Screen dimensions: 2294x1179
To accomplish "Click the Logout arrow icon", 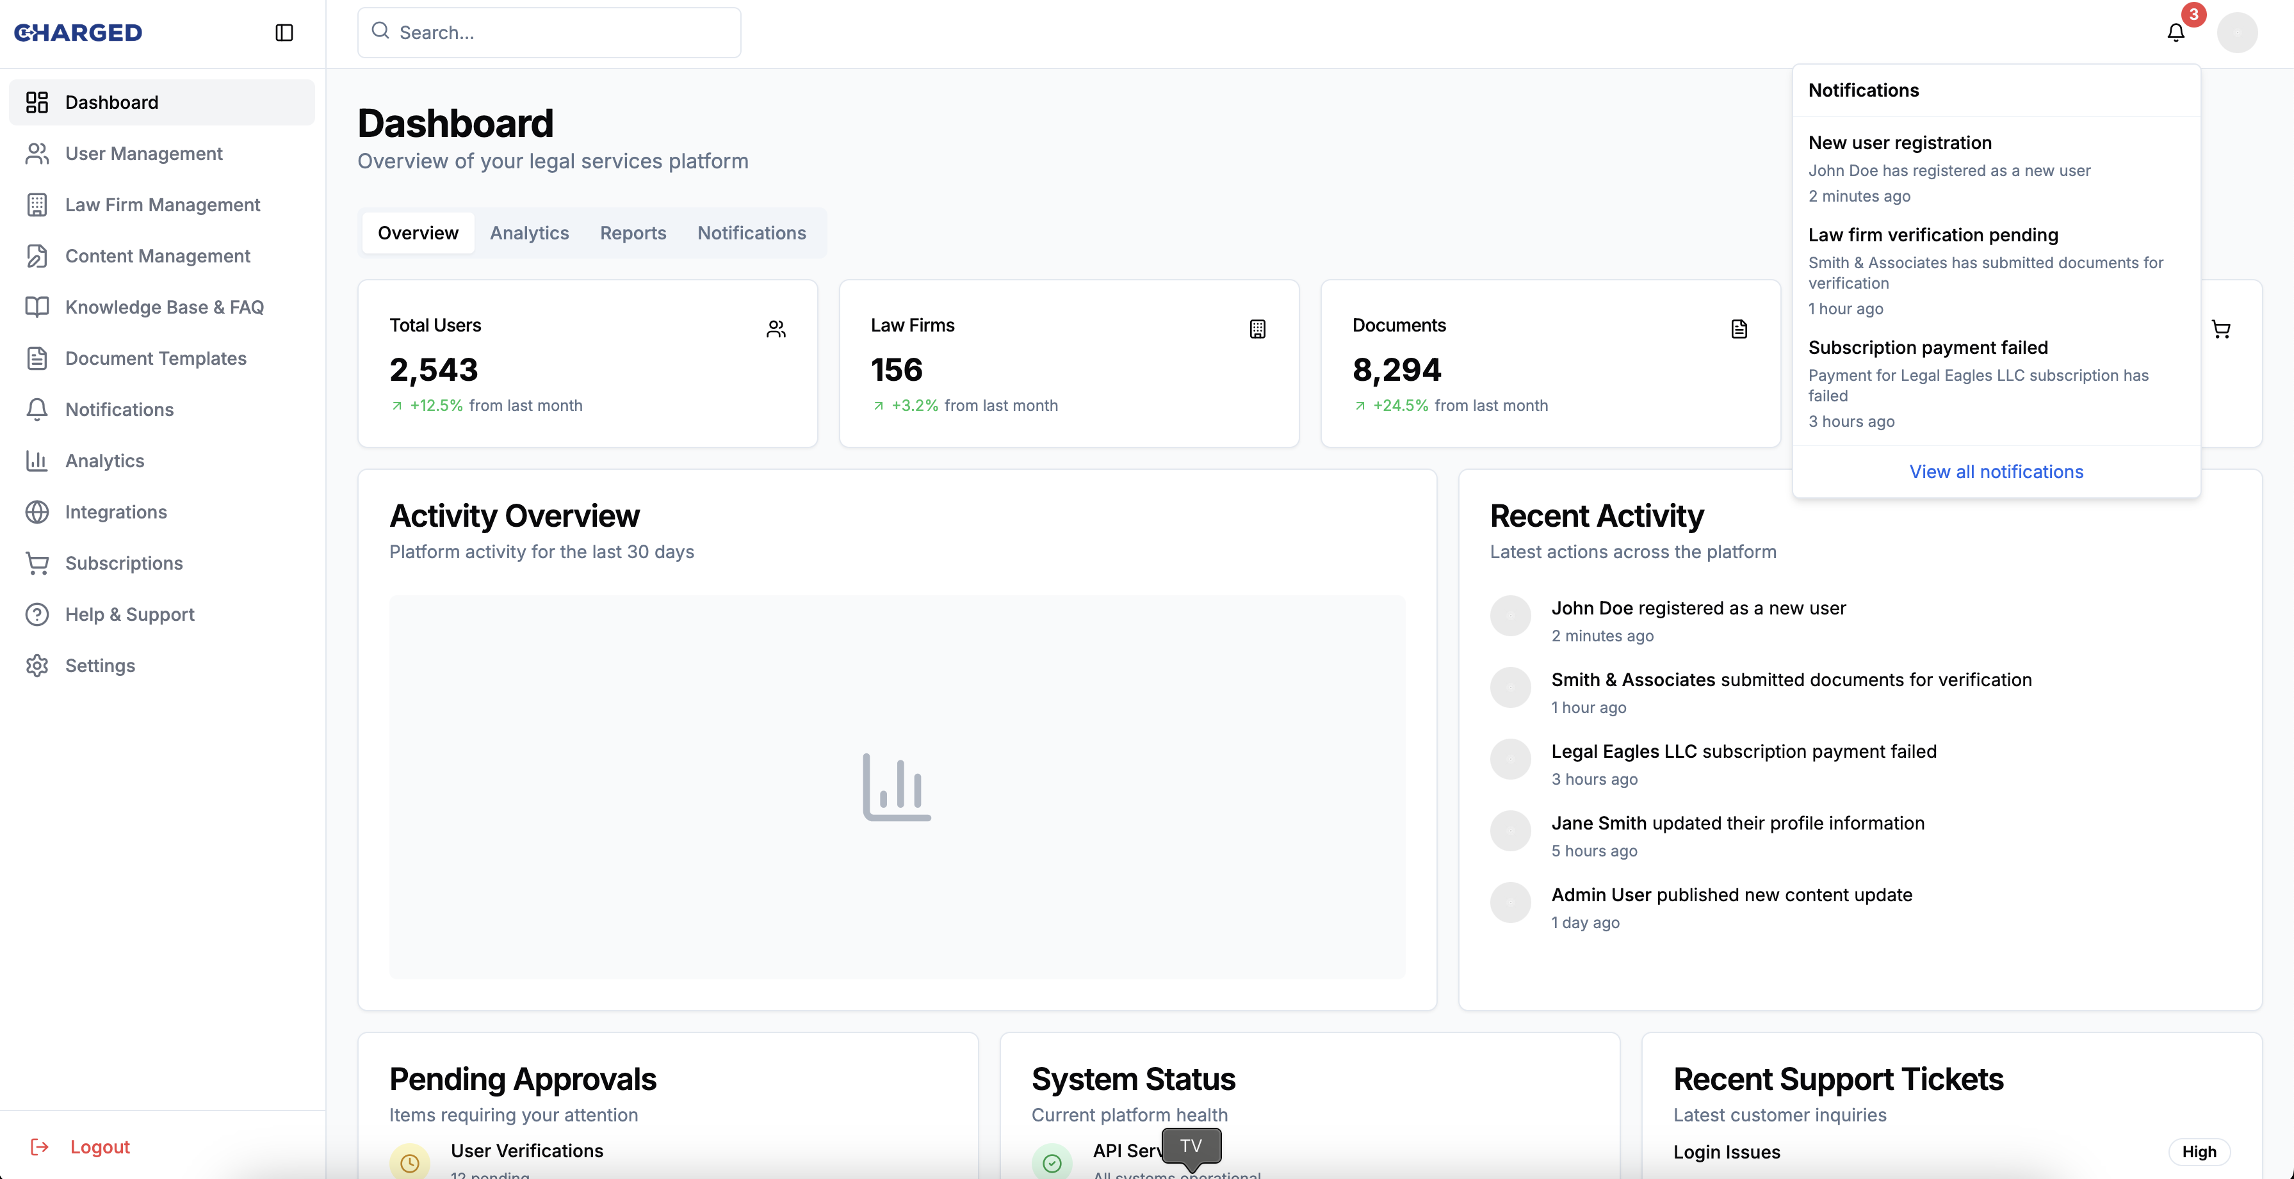I will click(x=39, y=1147).
